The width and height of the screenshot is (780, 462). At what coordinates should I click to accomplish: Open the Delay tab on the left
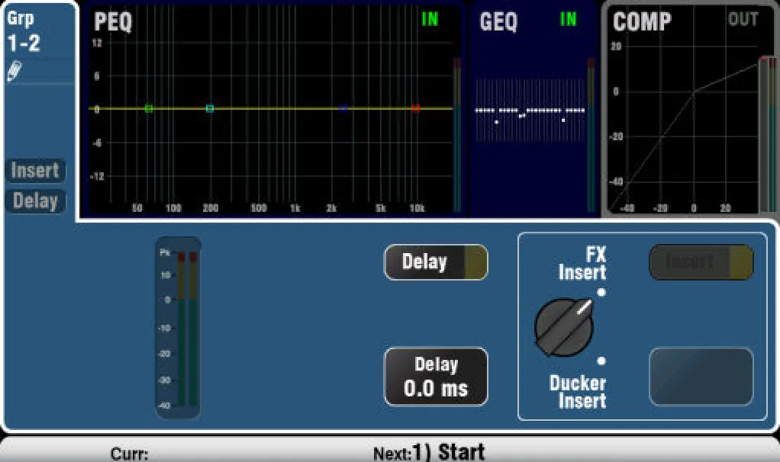pos(35,201)
